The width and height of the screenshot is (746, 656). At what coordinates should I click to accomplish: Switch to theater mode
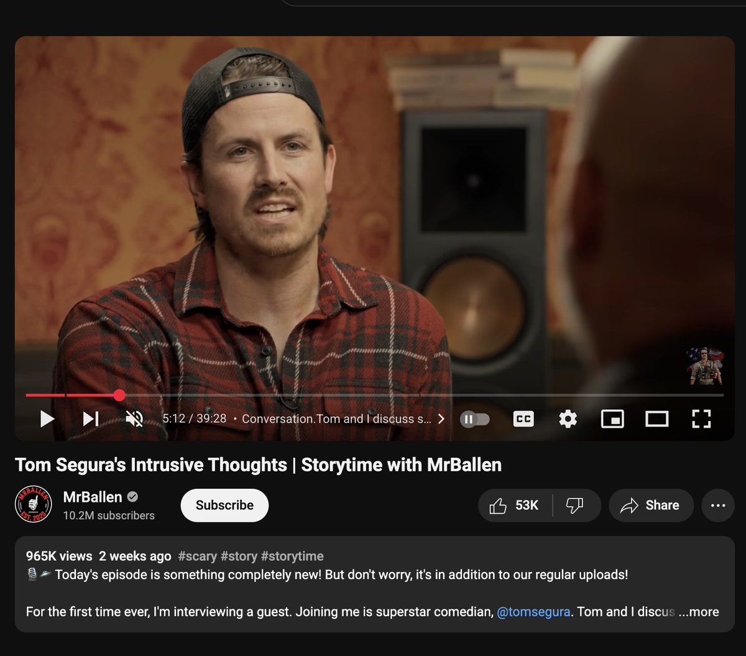pyautogui.click(x=656, y=419)
